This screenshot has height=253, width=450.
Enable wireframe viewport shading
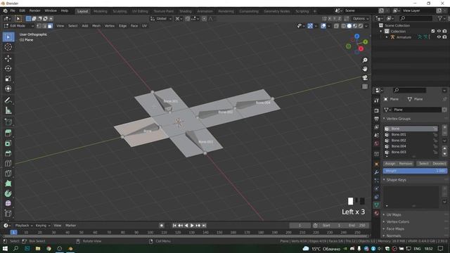click(344, 26)
